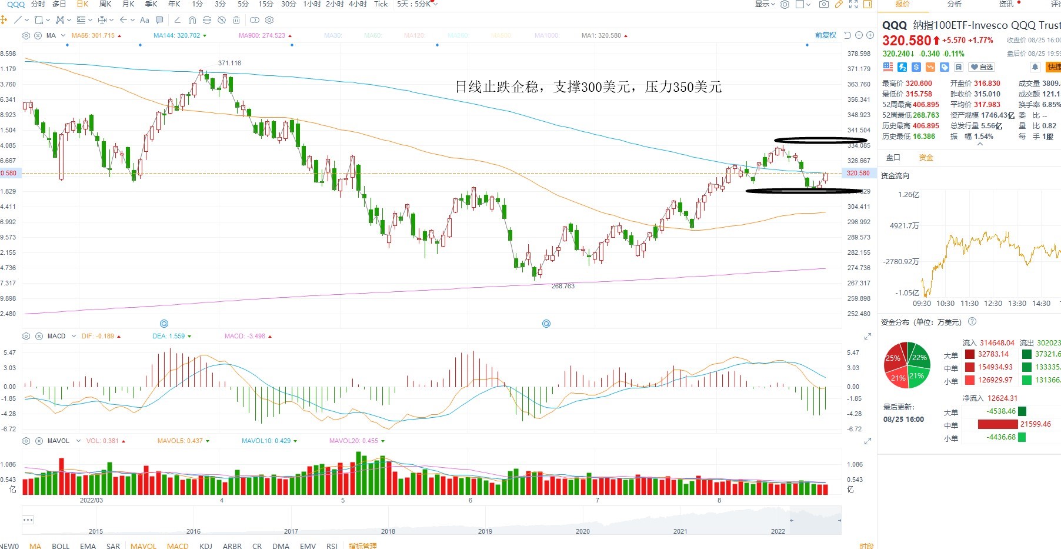Open the 分析 analysis tab
Image resolution: width=1061 pixels, height=549 pixels.
(x=955, y=4)
